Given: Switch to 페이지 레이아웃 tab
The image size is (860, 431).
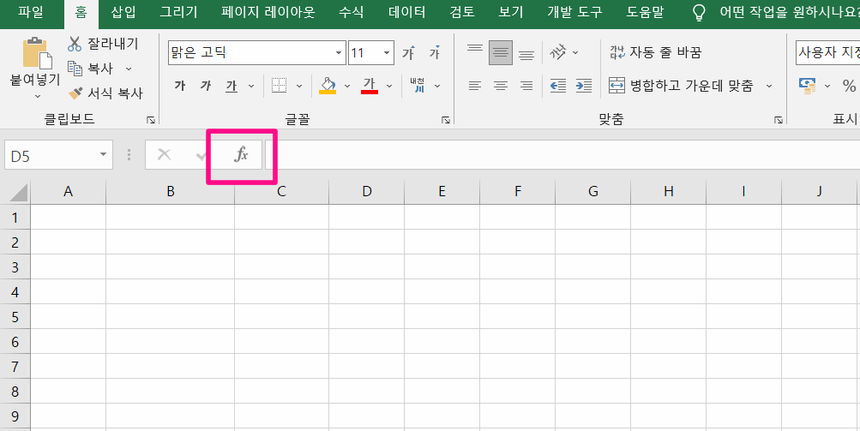Looking at the screenshot, I should point(268,13).
